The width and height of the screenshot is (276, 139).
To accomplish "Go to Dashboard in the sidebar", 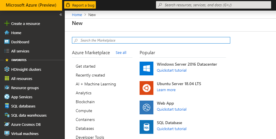I will tap(20, 42).
